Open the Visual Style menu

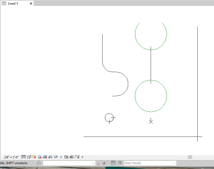point(29,157)
